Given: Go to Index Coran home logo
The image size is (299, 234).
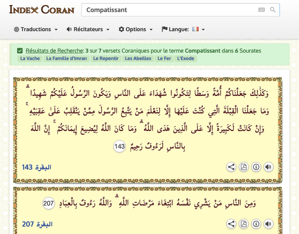Looking at the screenshot, I should coord(42,9).
